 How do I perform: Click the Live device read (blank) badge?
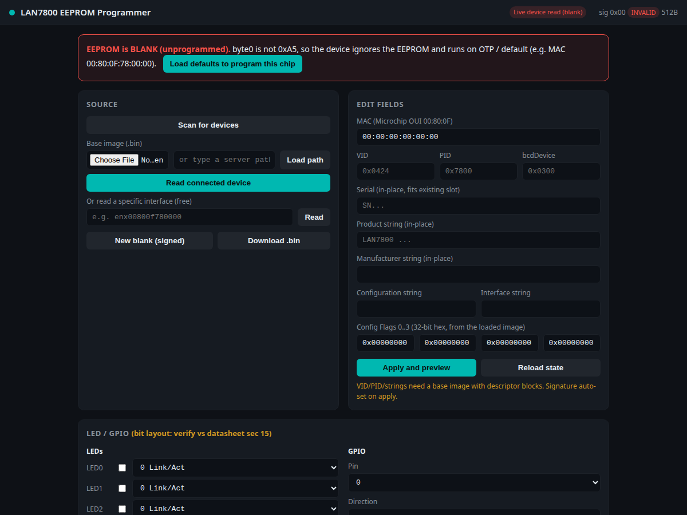(548, 12)
